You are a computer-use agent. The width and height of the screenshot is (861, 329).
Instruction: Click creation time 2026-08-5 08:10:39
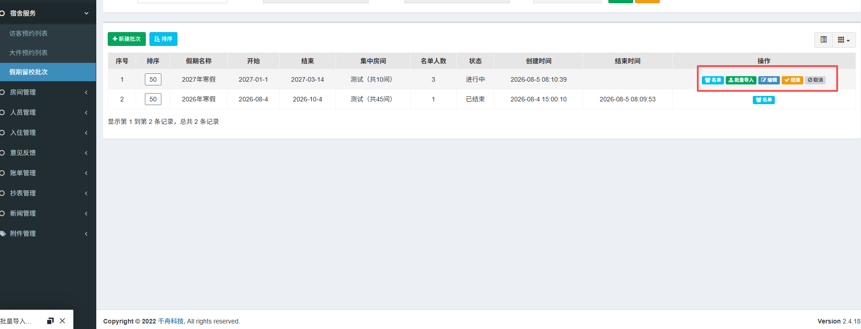tap(539, 79)
